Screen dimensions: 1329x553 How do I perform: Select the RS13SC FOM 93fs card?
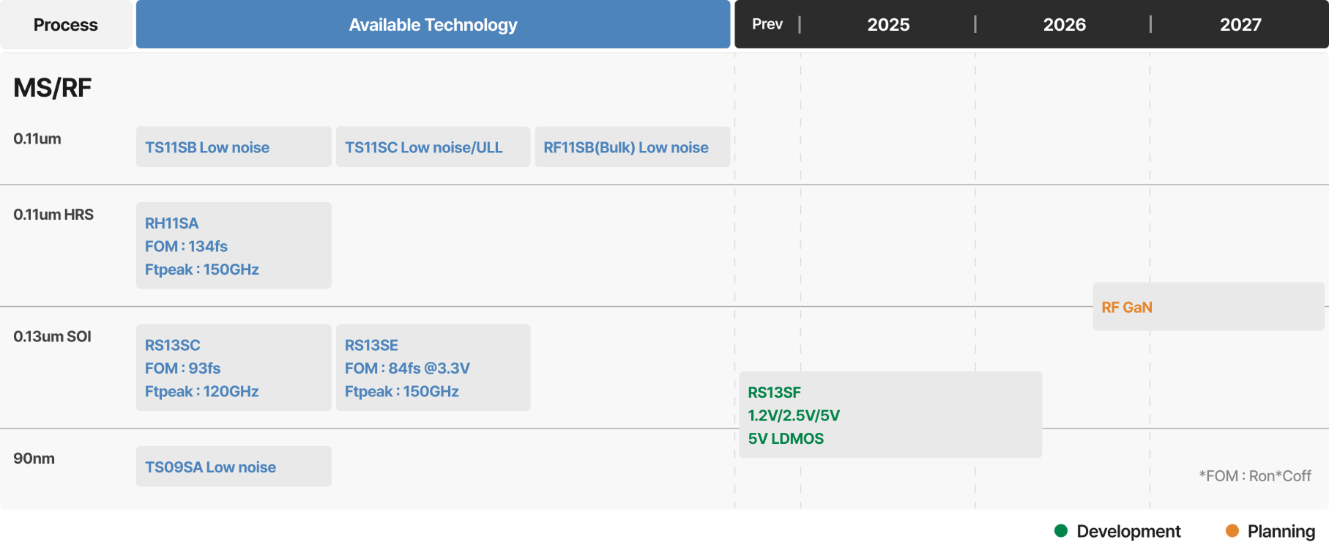click(234, 368)
